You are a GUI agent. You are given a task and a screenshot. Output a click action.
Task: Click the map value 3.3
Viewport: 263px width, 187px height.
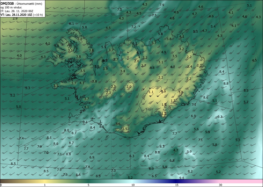[x=80, y=39]
